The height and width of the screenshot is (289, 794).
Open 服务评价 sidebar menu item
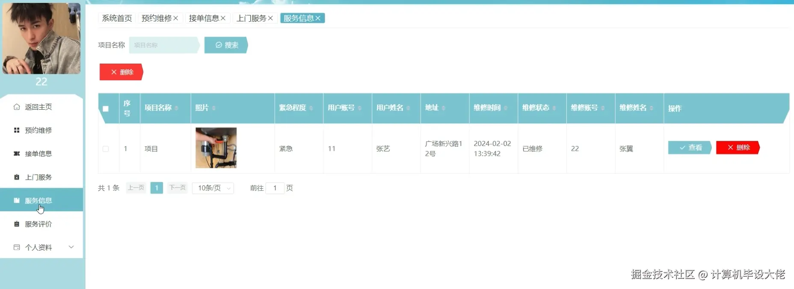pos(41,224)
